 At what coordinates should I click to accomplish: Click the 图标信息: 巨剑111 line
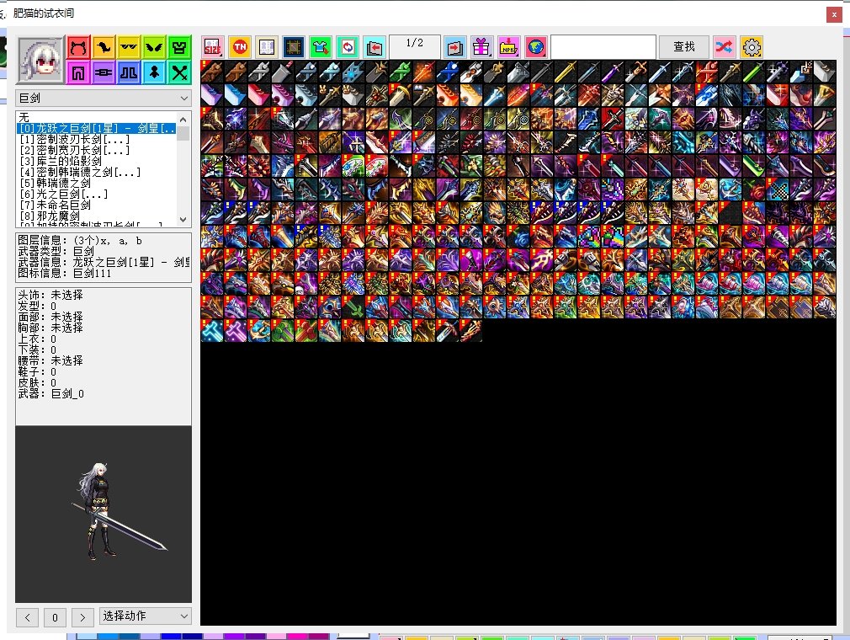[65, 274]
